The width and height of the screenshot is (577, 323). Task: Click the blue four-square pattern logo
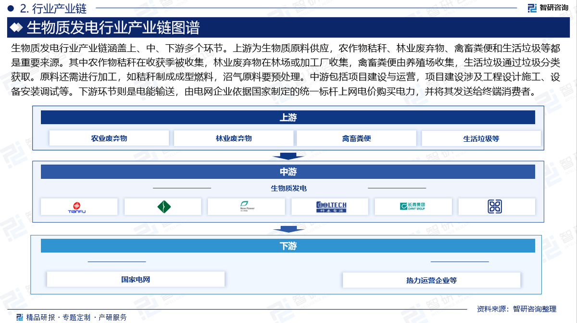coord(495,207)
